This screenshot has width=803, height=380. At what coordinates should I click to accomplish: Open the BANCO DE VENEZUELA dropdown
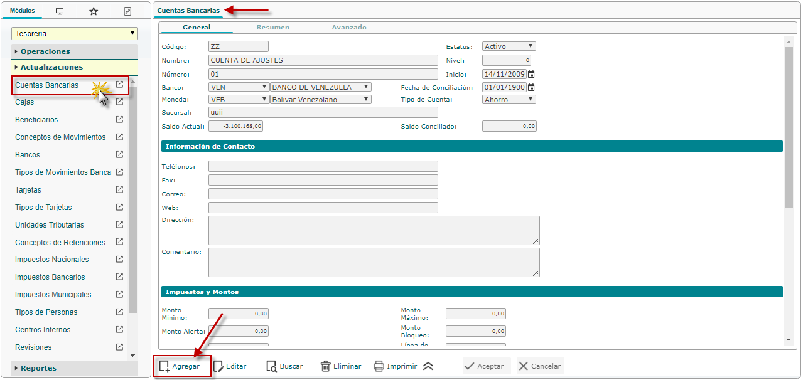coord(321,87)
